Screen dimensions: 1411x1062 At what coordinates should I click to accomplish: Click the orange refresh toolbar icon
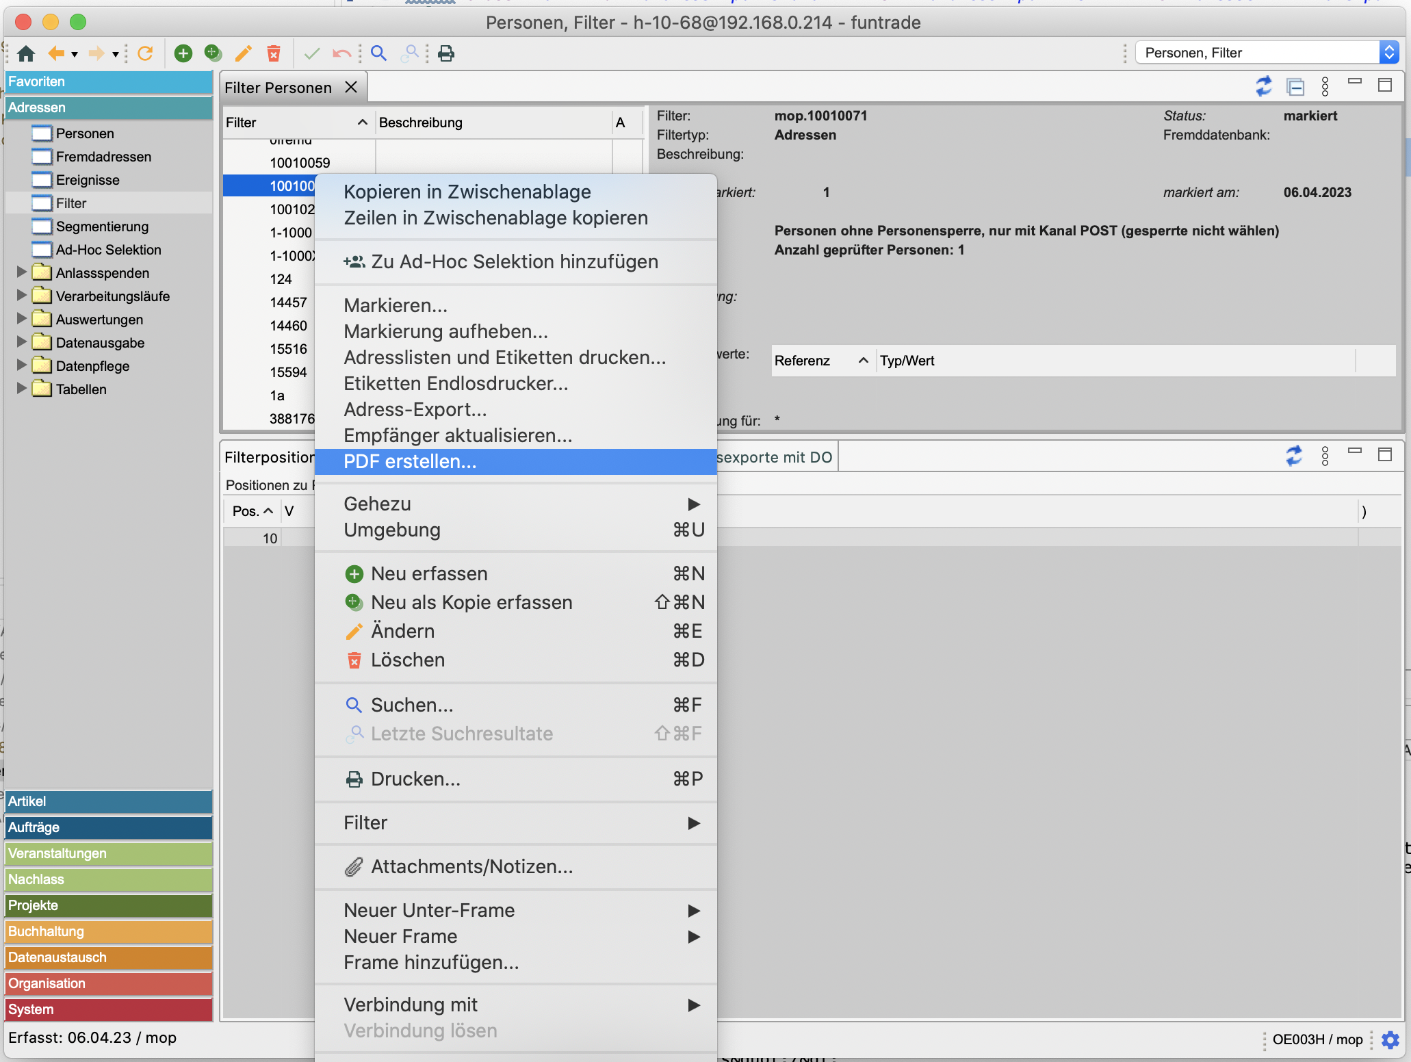click(x=145, y=53)
